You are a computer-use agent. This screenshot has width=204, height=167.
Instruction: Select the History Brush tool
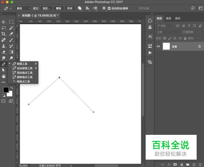(x=11, y=46)
